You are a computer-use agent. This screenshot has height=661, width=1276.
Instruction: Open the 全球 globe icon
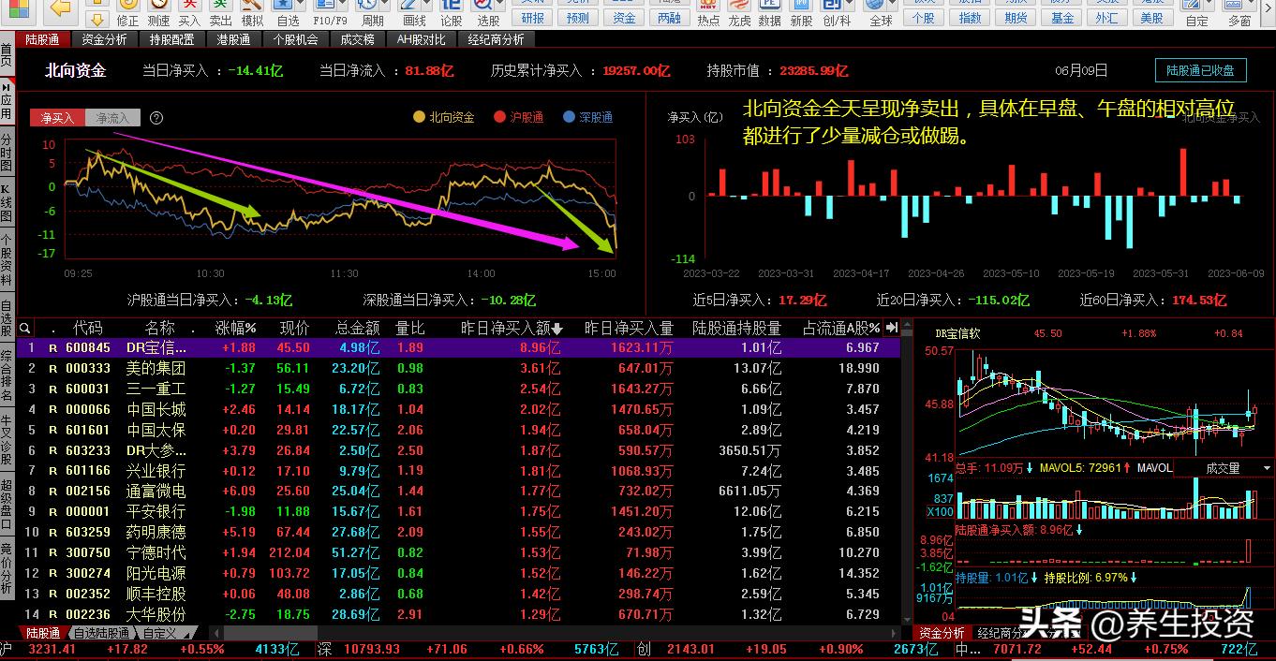click(x=881, y=7)
